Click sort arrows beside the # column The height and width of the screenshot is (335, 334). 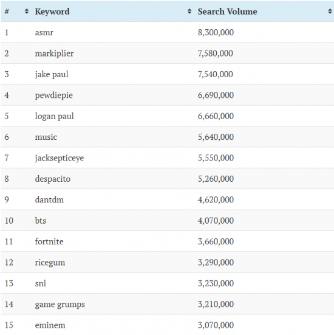tap(27, 12)
